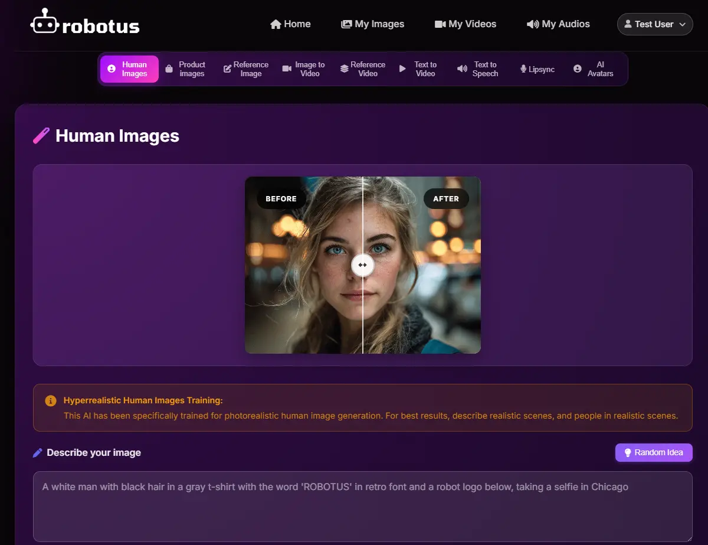Open the Image to Video tab
Image resolution: width=708 pixels, height=545 pixels.
[x=304, y=69]
